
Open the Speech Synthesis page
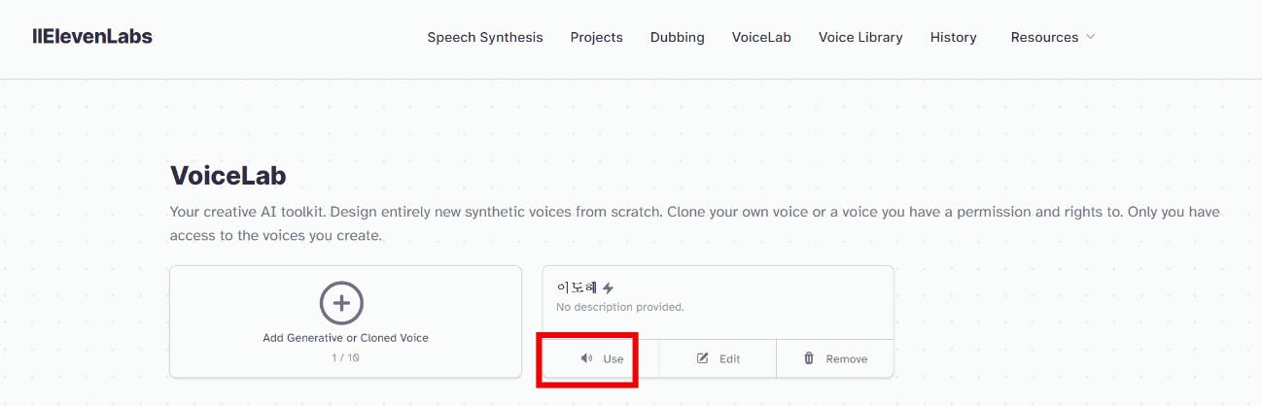(x=485, y=37)
